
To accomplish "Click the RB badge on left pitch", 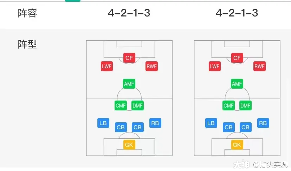I will click(x=155, y=123).
